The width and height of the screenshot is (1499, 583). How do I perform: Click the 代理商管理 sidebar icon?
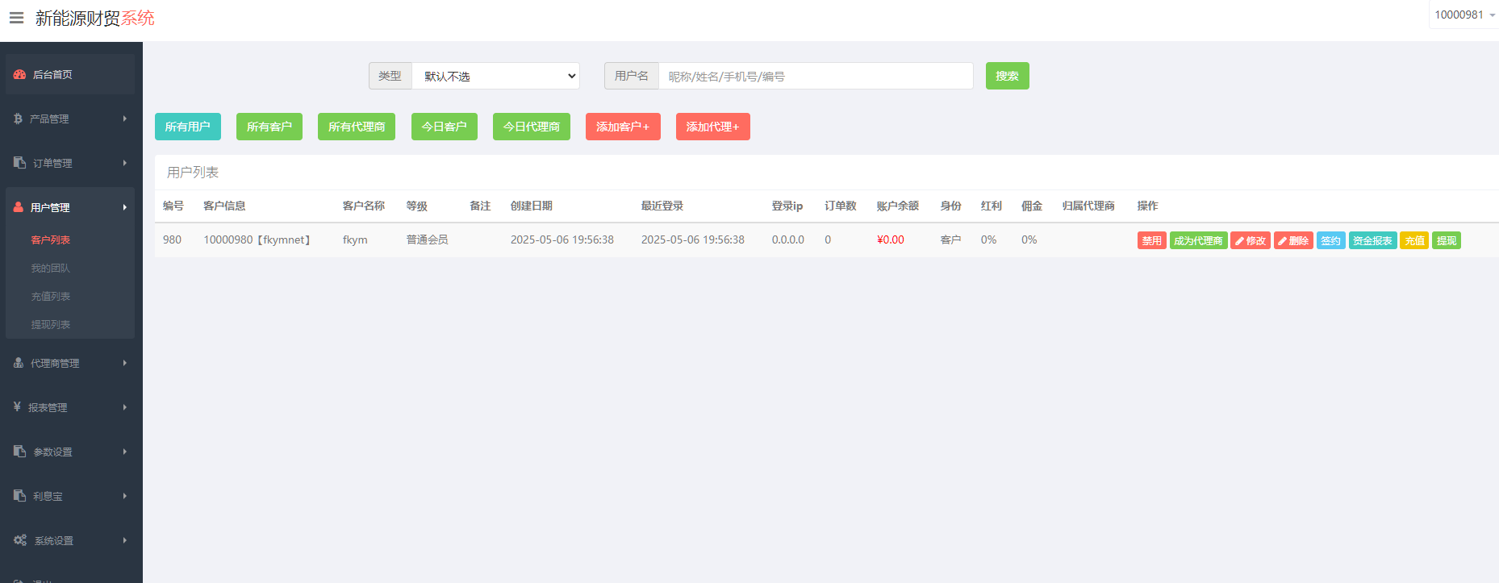19,363
